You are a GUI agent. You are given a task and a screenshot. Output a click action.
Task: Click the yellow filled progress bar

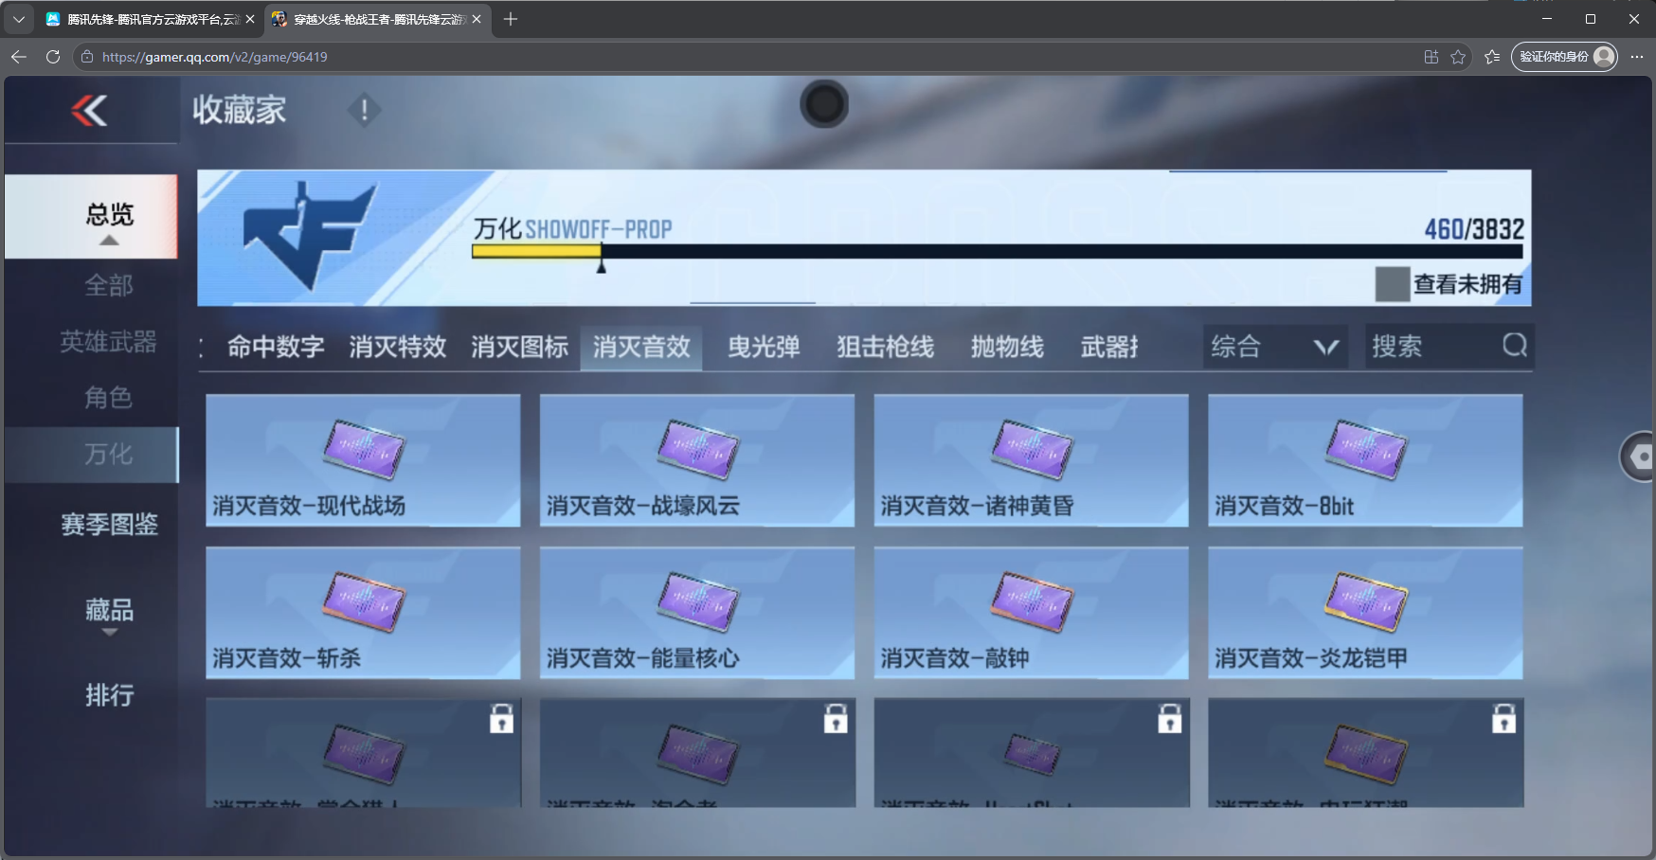tap(536, 251)
